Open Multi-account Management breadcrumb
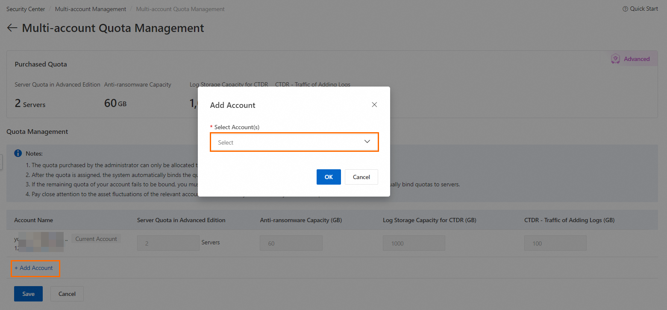The height and width of the screenshot is (310, 667). (x=91, y=9)
